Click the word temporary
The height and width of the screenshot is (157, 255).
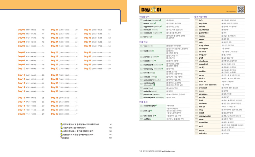[x=148, y=69]
